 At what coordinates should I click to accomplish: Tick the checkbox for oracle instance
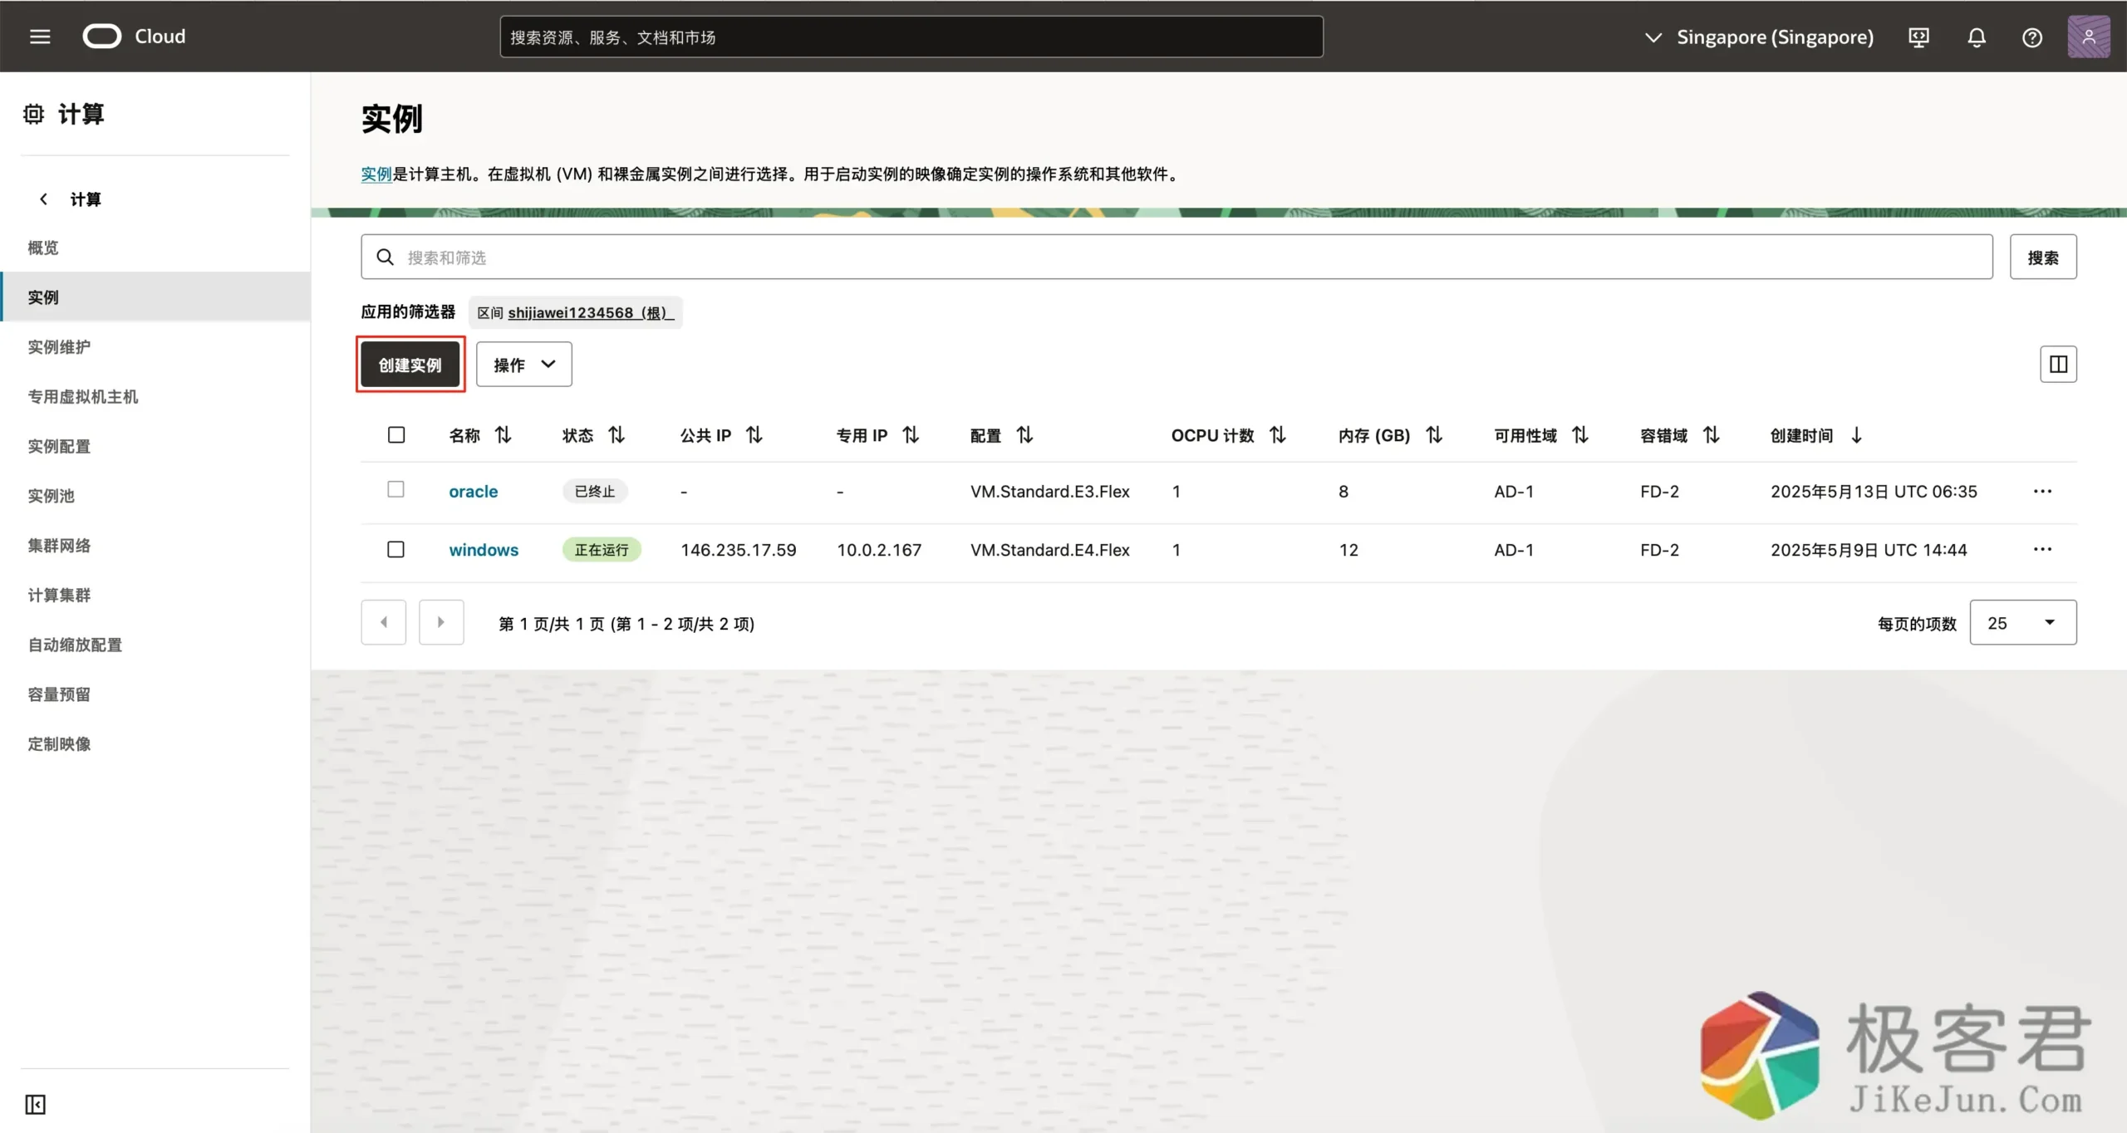[x=395, y=489]
